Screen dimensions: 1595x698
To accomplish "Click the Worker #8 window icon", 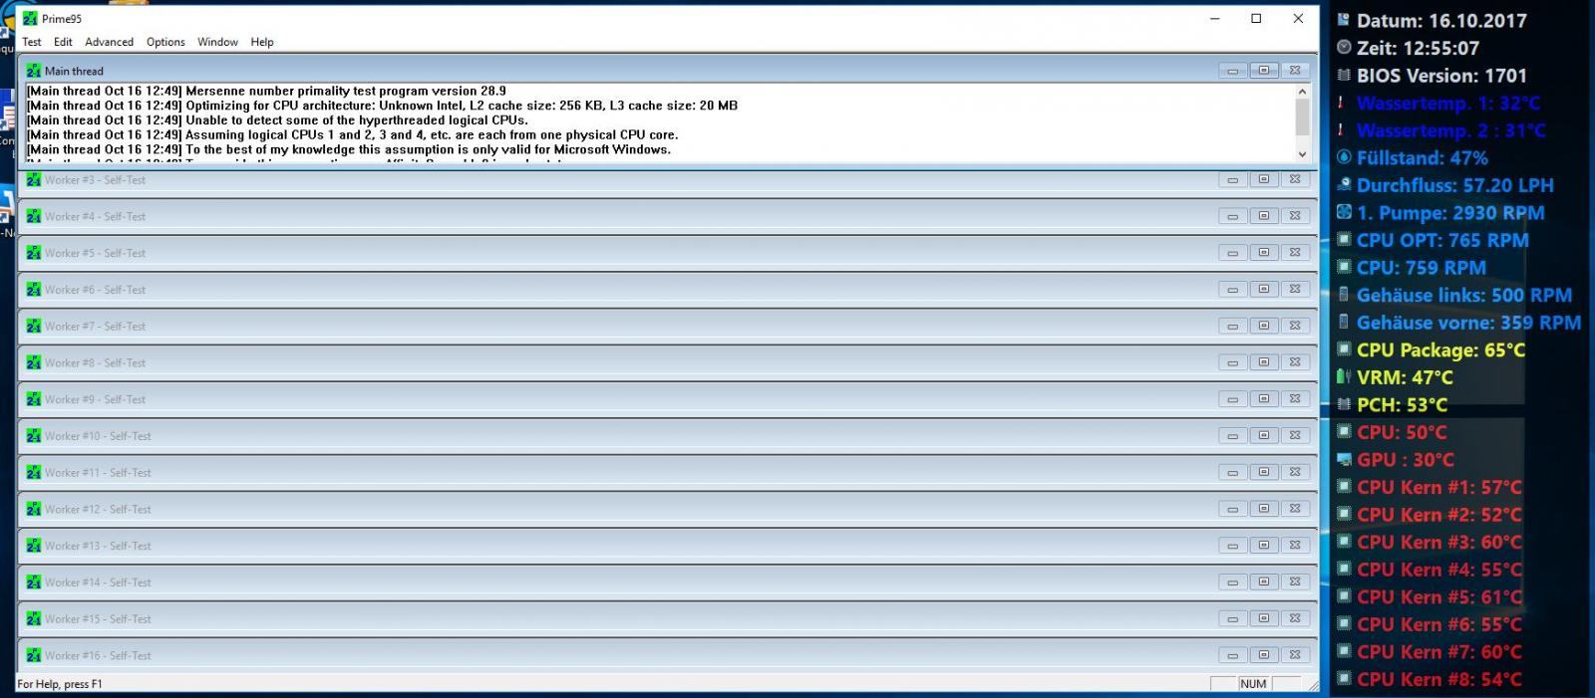I will pyautogui.click(x=34, y=362).
